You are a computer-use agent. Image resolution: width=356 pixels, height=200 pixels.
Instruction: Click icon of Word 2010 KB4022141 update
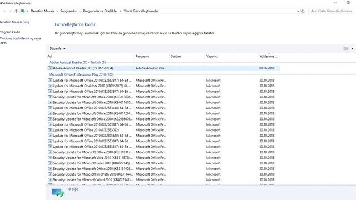pos(50,179)
